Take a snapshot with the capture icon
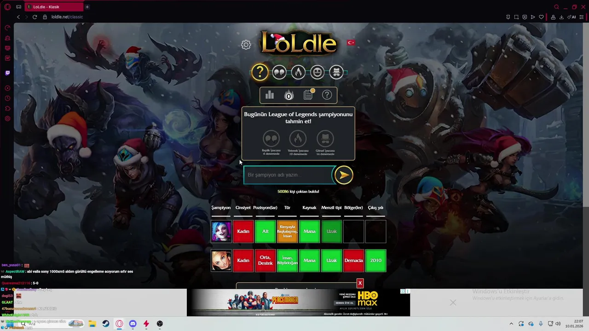The width and height of the screenshot is (589, 331). point(516,17)
